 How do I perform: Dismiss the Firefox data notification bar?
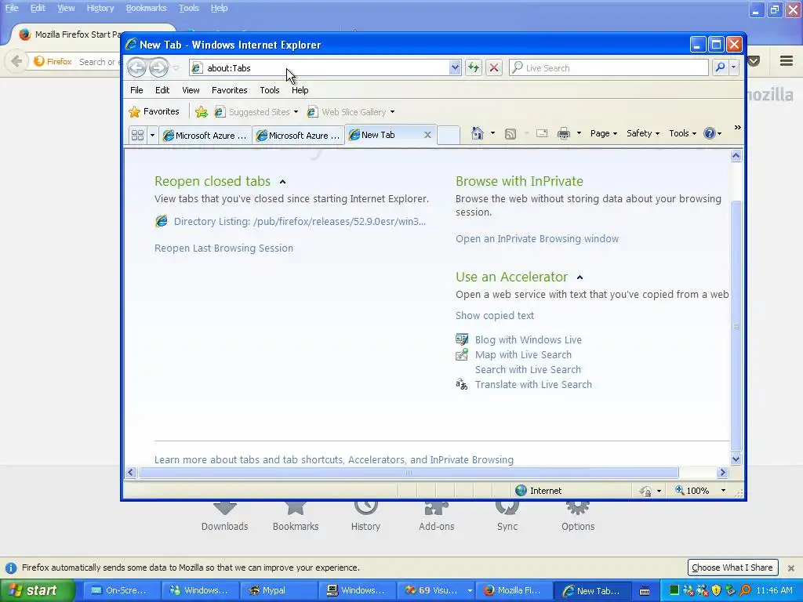(x=790, y=568)
